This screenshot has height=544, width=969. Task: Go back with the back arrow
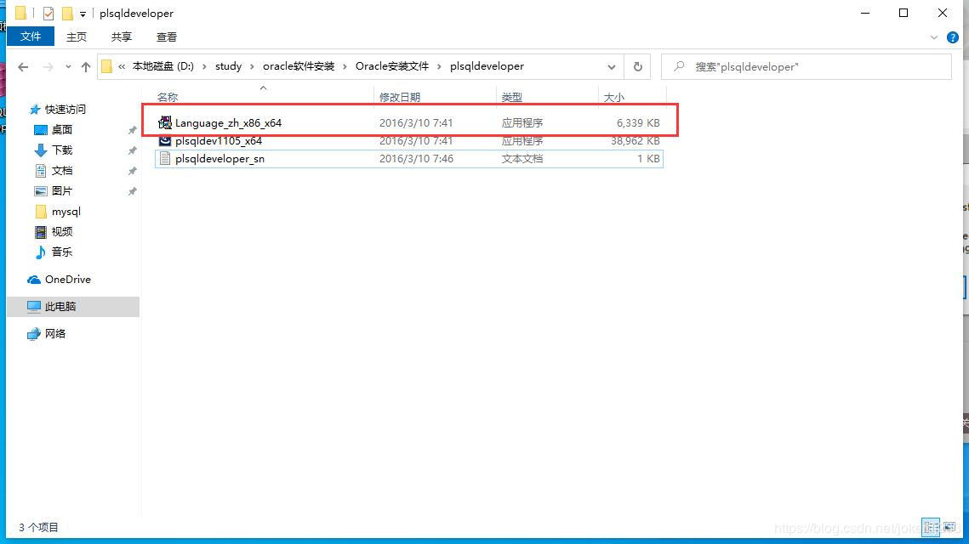pos(23,66)
